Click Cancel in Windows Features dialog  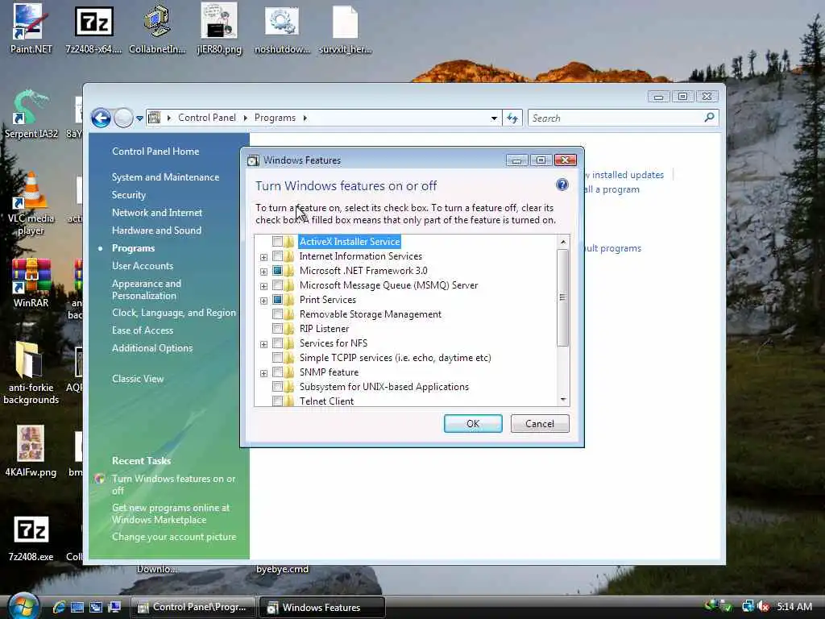coord(539,424)
